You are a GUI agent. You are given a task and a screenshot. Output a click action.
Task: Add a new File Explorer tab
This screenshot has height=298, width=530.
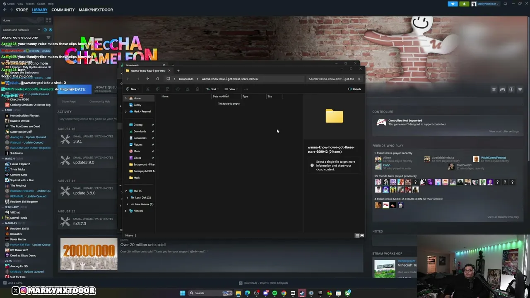(x=178, y=71)
